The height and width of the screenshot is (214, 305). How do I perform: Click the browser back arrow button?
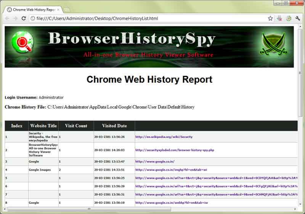tap(7, 18)
